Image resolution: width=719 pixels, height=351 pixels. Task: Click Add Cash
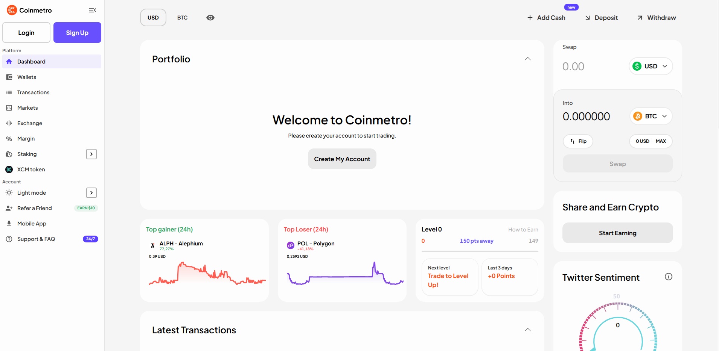click(x=547, y=18)
